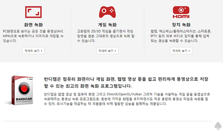Select the 게임 녹화 heading
The height and width of the screenshot is (132, 223).
coord(107,25)
